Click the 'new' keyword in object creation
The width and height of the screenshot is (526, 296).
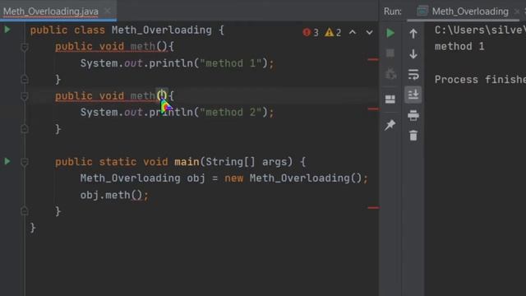click(233, 178)
